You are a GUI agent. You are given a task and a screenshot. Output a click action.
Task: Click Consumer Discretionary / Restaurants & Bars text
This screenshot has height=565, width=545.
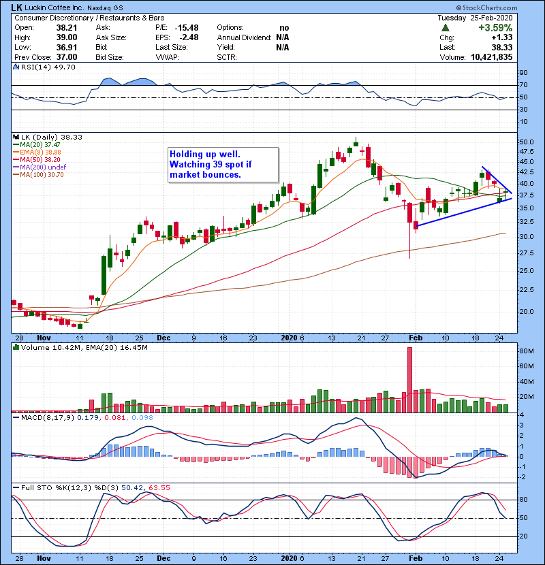point(89,18)
